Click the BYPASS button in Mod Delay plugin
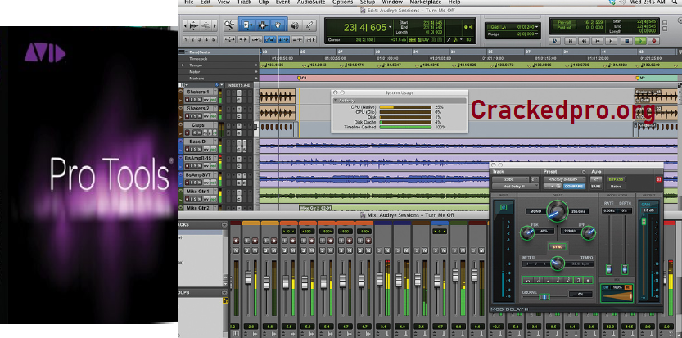This screenshot has height=338, width=682. click(x=616, y=179)
